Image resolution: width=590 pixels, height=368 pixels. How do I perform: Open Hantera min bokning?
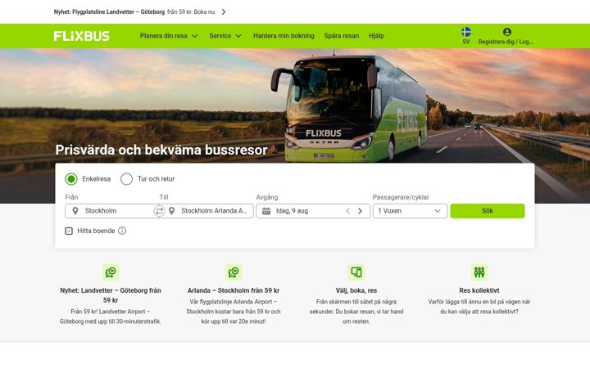pos(284,36)
